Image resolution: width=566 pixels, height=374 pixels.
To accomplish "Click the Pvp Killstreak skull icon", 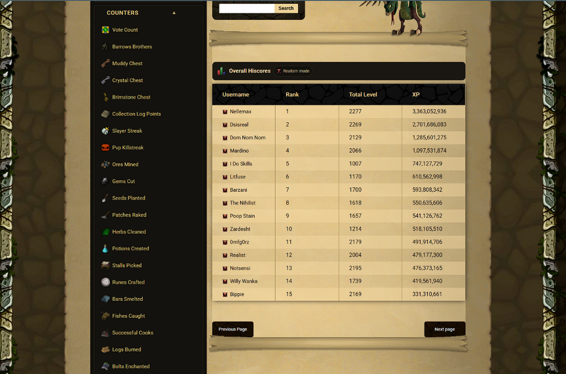I will coord(105,147).
